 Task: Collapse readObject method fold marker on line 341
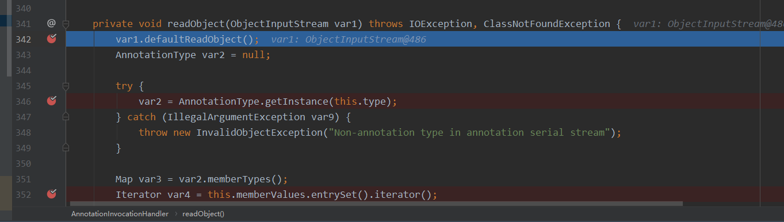[x=66, y=24]
